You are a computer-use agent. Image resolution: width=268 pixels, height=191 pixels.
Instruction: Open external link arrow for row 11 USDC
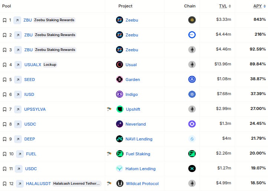point(19,169)
